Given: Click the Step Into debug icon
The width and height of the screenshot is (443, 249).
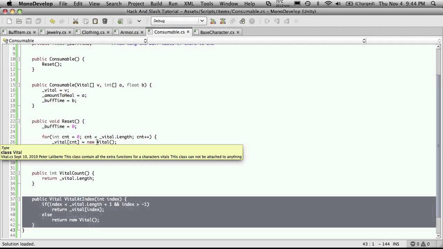Looking at the screenshot, I should (277, 21).
